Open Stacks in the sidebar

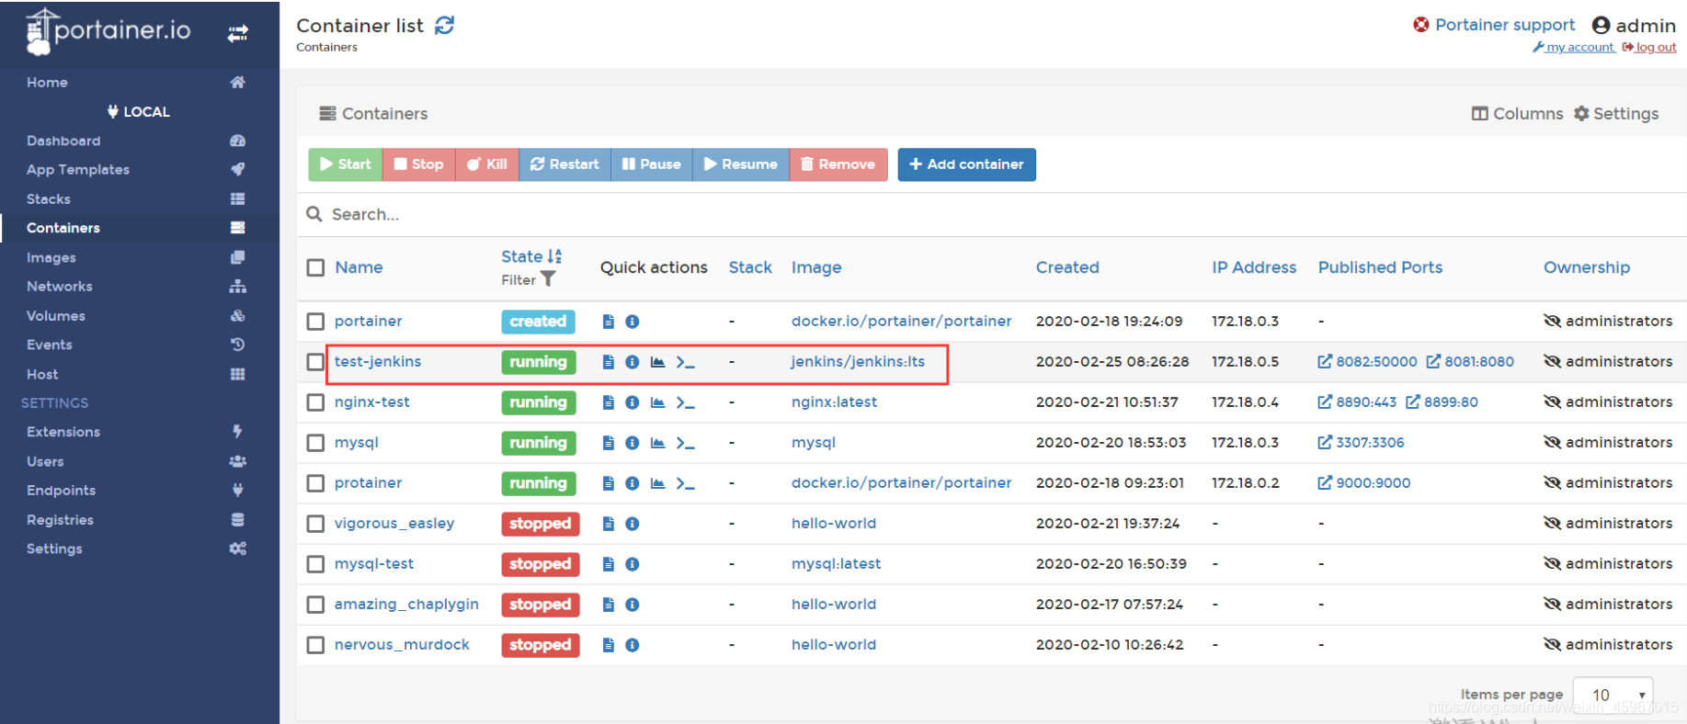[49, 199]
